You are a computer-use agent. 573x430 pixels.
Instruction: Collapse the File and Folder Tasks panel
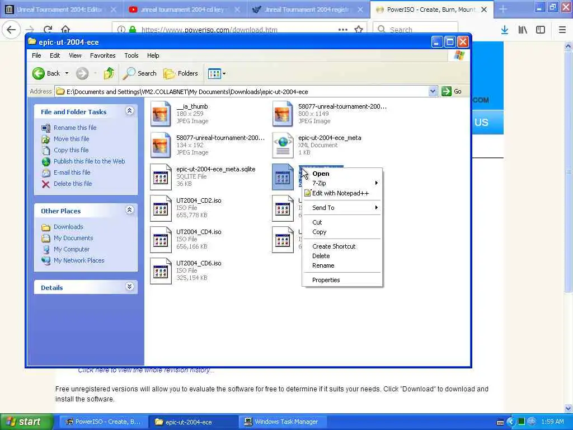129,111
